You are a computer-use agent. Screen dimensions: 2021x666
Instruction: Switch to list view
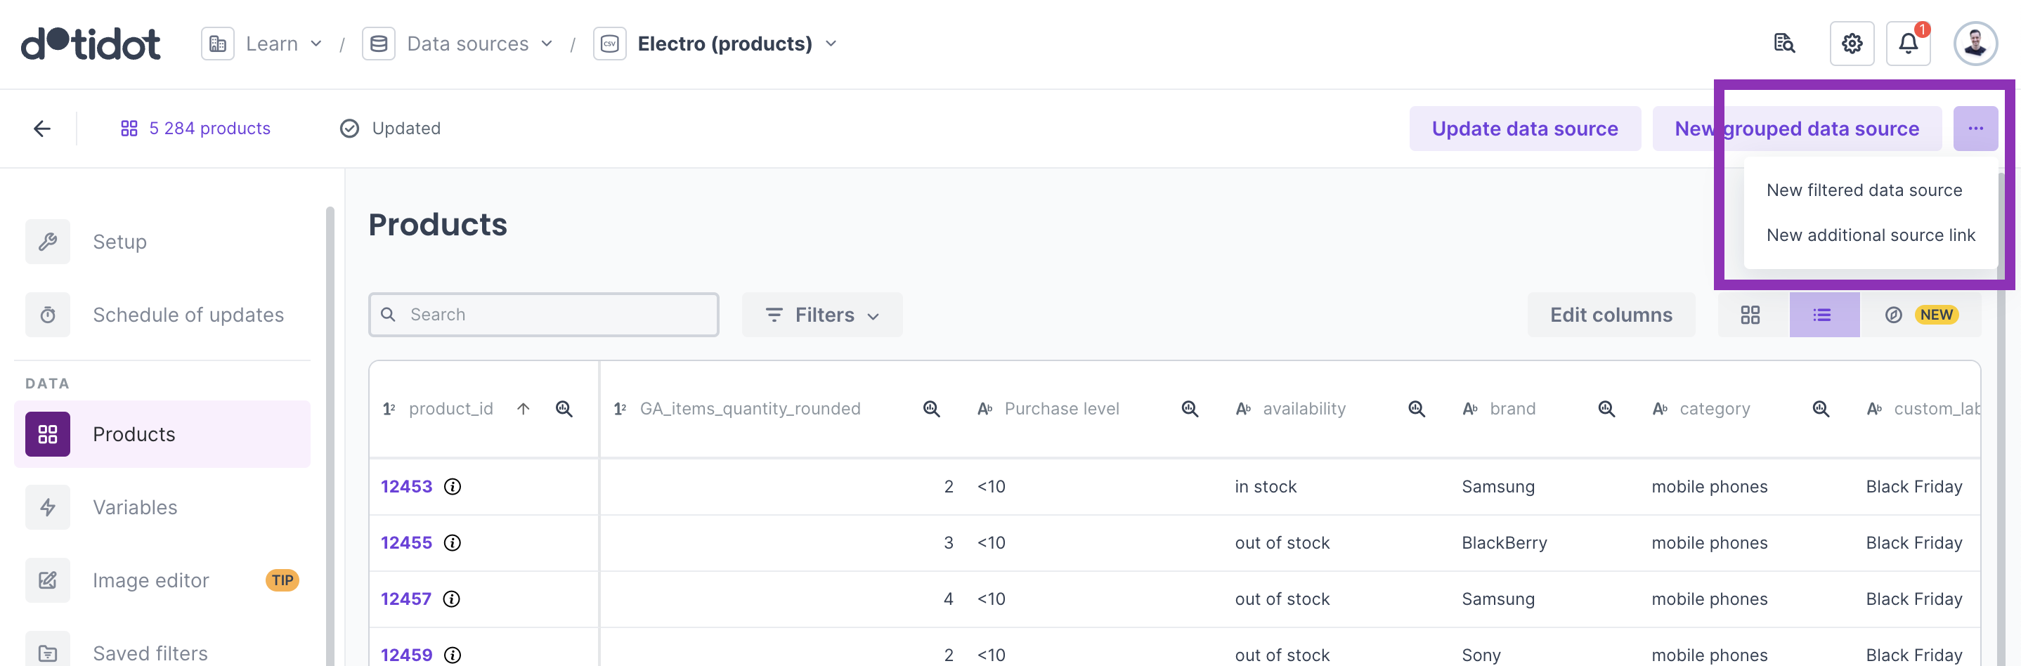pos(1823,315)
